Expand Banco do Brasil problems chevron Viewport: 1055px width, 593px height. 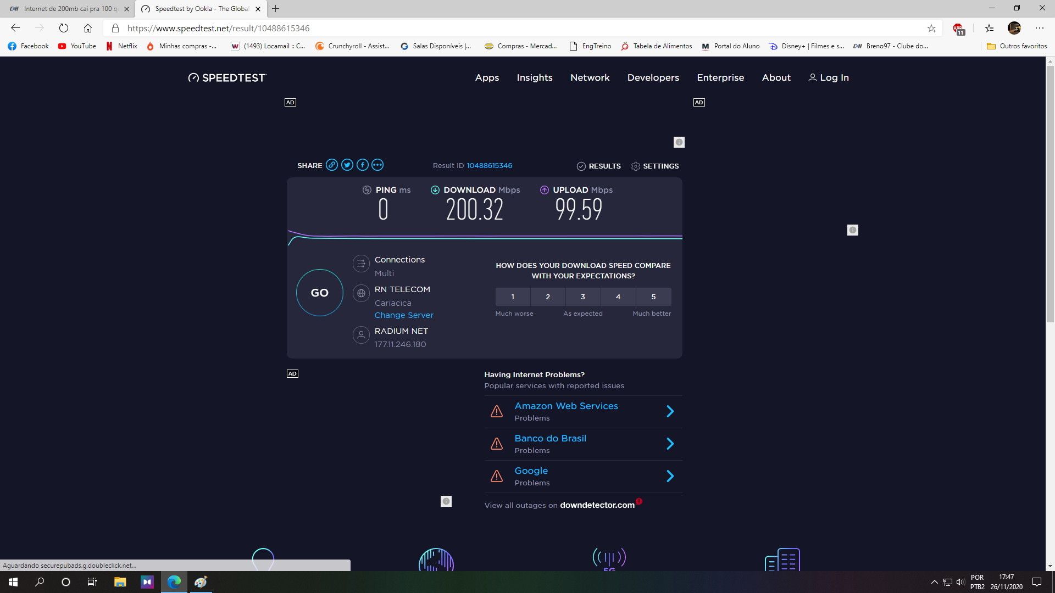670,444
